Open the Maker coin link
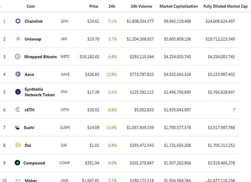Image resolution: width=251 pixels, height=182 pixels. 31,180
